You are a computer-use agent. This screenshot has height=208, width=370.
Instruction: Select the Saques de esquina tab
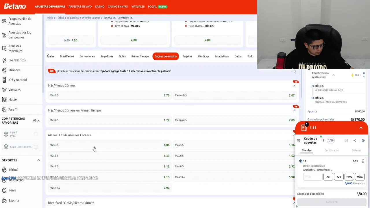click(x=166, y=56)
